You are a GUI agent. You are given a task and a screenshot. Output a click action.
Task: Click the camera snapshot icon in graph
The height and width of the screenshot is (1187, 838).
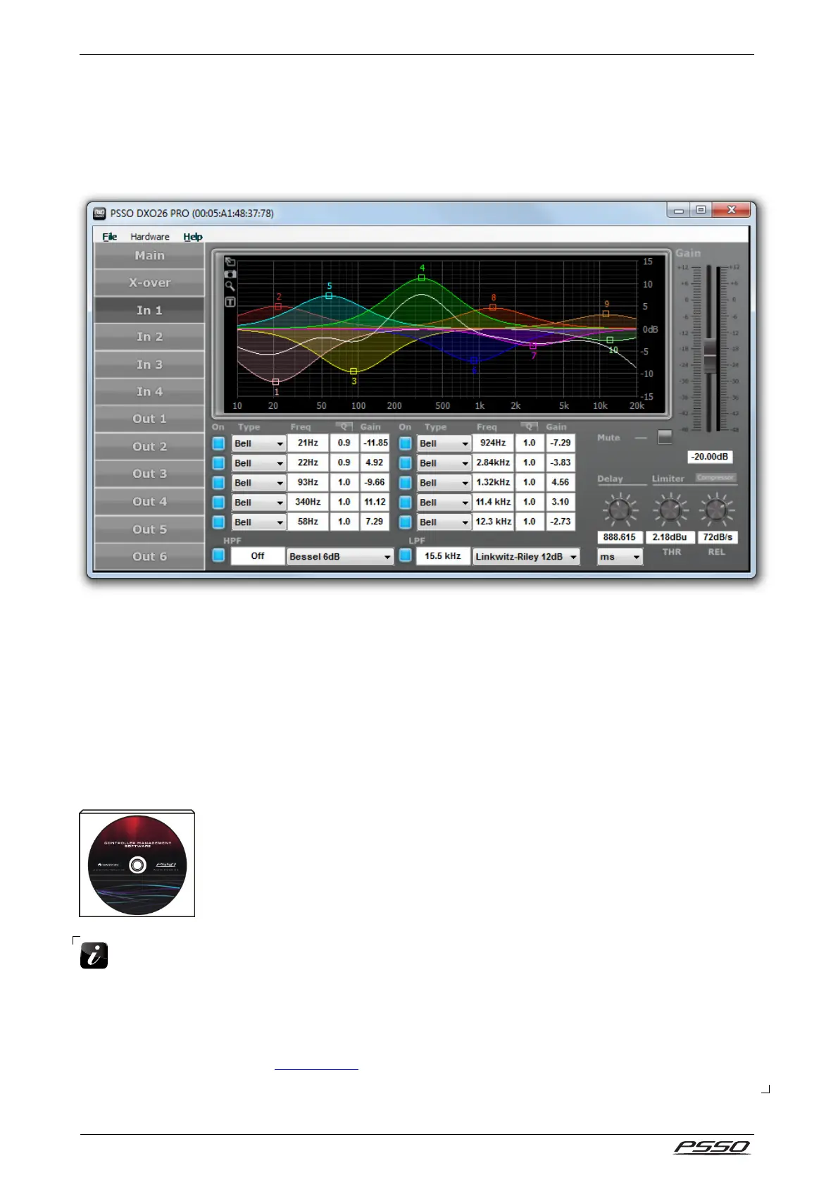230,273
